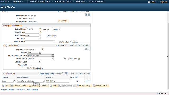
Task: Click Find in National ID header
Action: (51, 74)
